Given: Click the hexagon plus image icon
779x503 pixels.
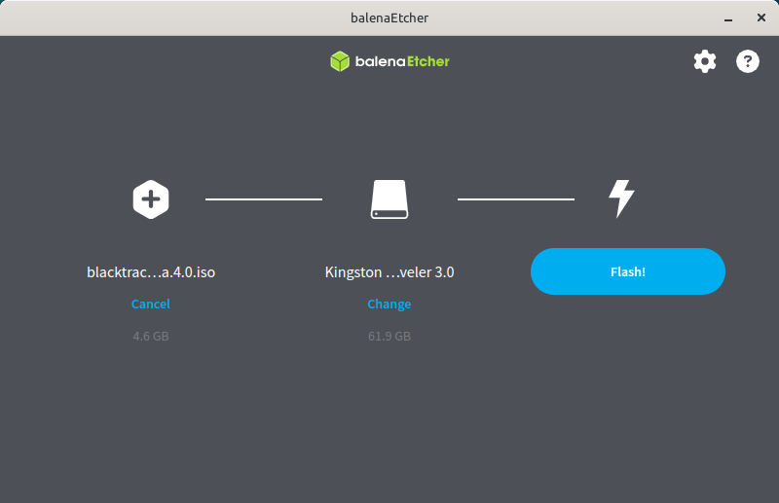Looking at the screenshot, I should click(x=151, y=199).
